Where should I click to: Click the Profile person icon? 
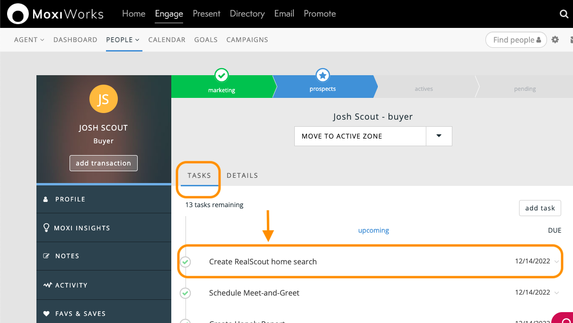(46, 199)
